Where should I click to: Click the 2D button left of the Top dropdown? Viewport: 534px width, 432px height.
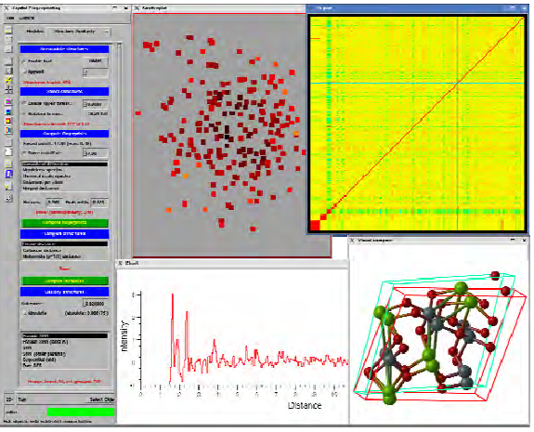point(9,399)
